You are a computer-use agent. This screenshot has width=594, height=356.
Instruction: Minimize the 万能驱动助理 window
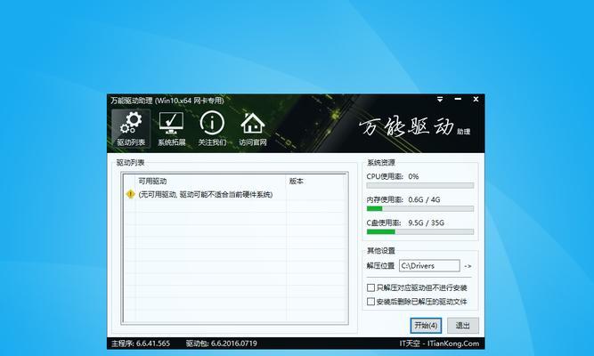pyautogui.click(x=458, y=99)
